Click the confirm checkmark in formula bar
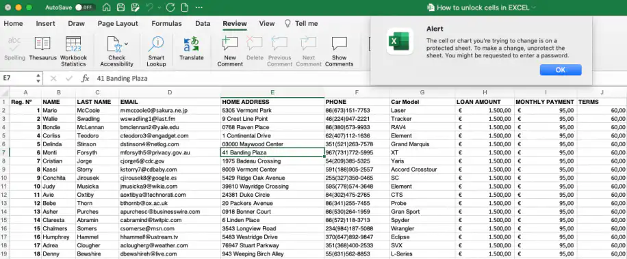This screenshot has width=627, height=259. tap(68, 79)
